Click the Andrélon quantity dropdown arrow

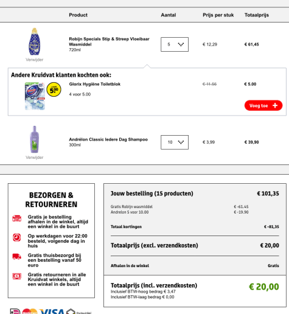pos(181,142)
